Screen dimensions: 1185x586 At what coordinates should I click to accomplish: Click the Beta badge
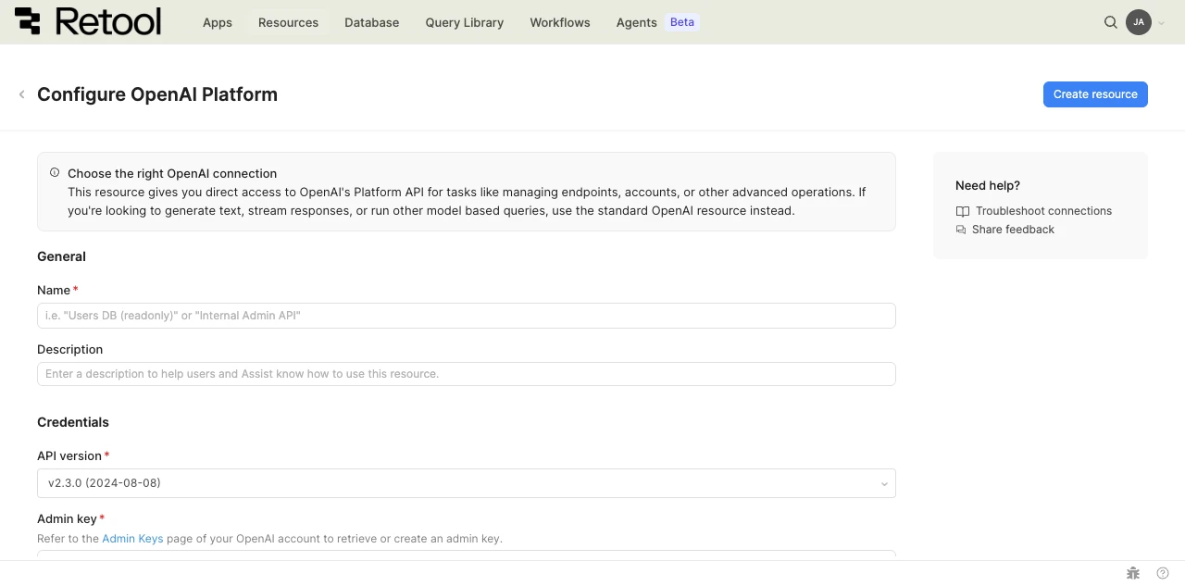682,22
